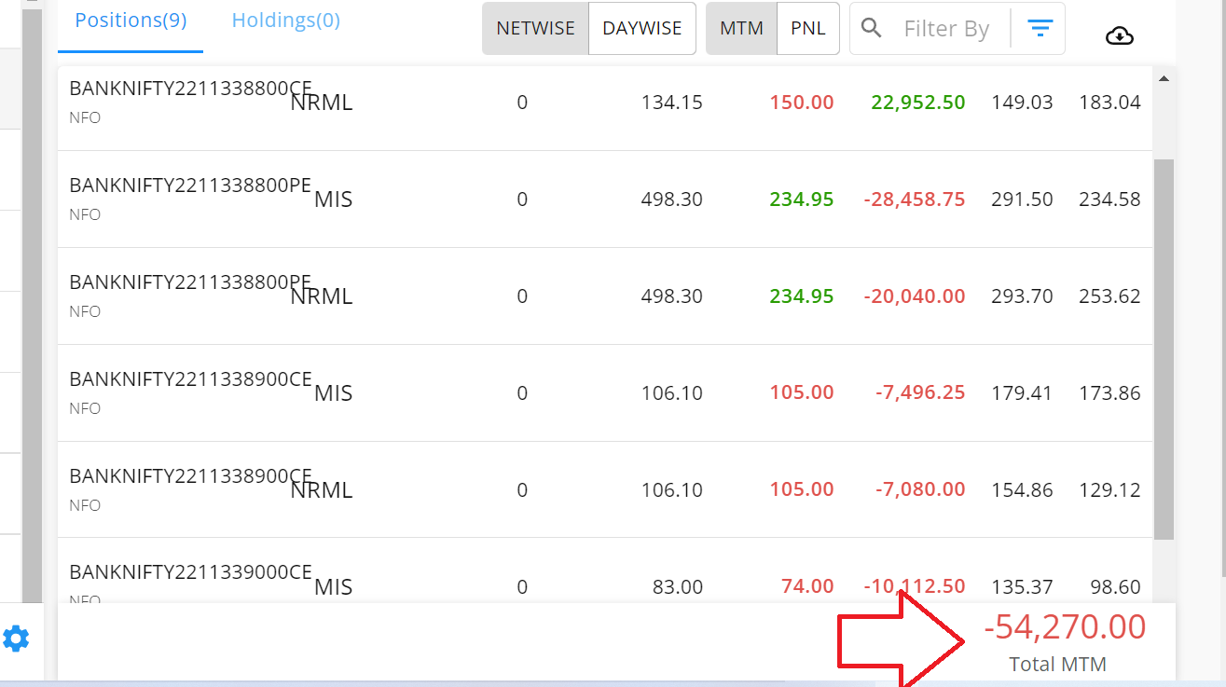Focus the Filter By search field
Screen dimensions: 1226x687
tap(946, 29)
